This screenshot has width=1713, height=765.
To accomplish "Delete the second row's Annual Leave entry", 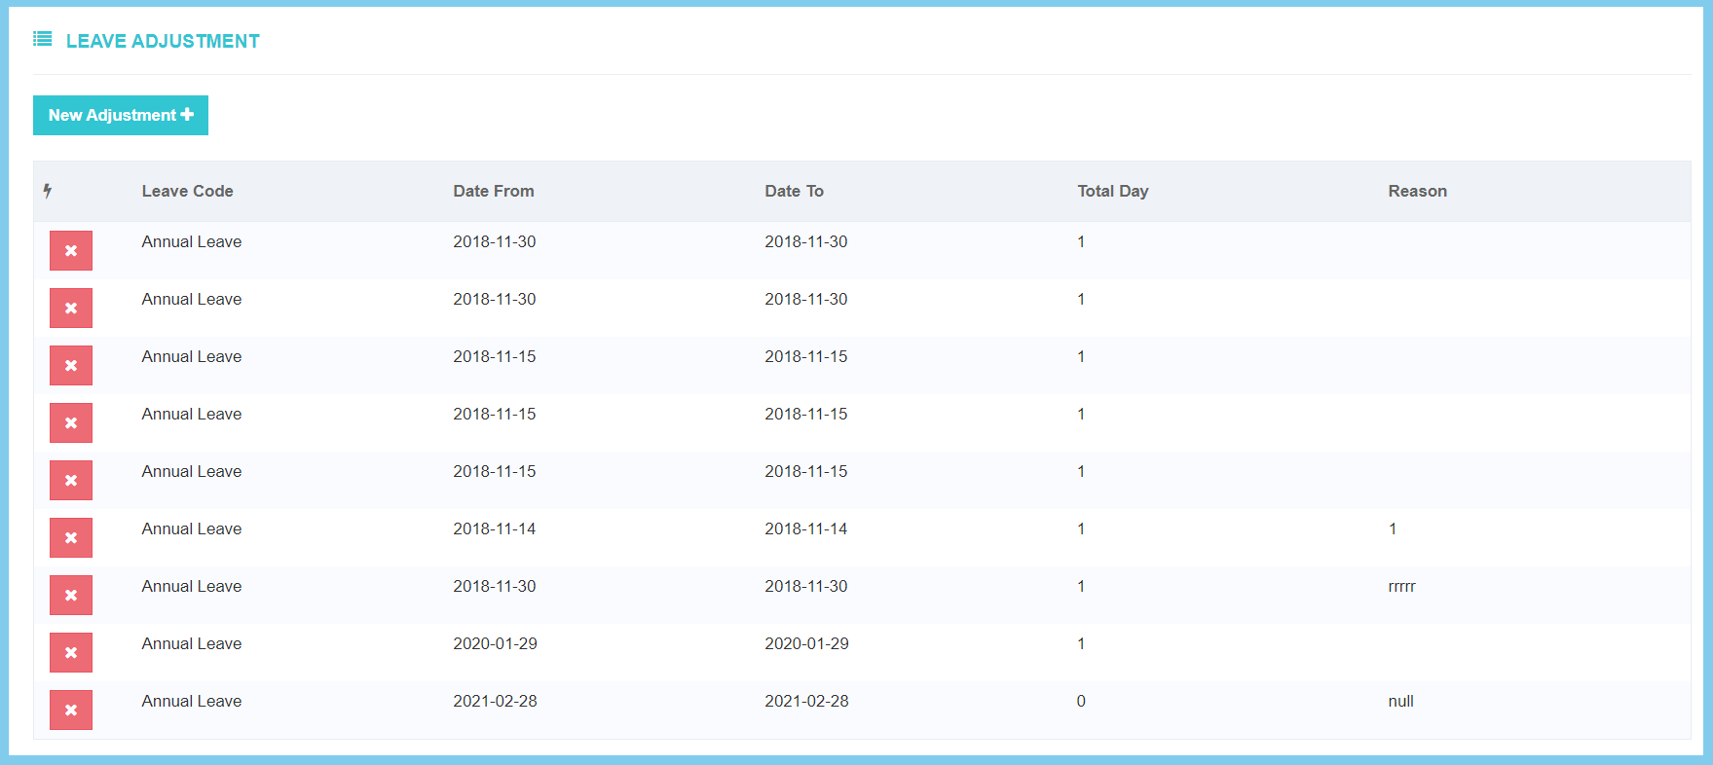I will (x=71, y=308).
